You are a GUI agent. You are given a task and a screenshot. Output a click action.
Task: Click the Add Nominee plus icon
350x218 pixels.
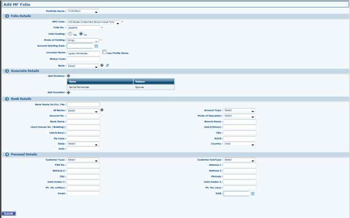[x=68, y=76]
